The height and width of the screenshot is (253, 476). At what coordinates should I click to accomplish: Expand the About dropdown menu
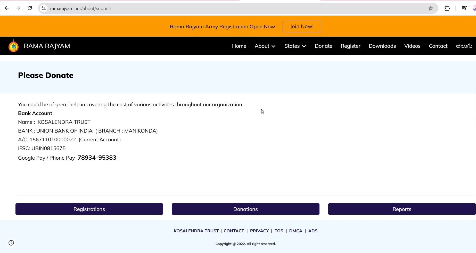tap(265, 46)
